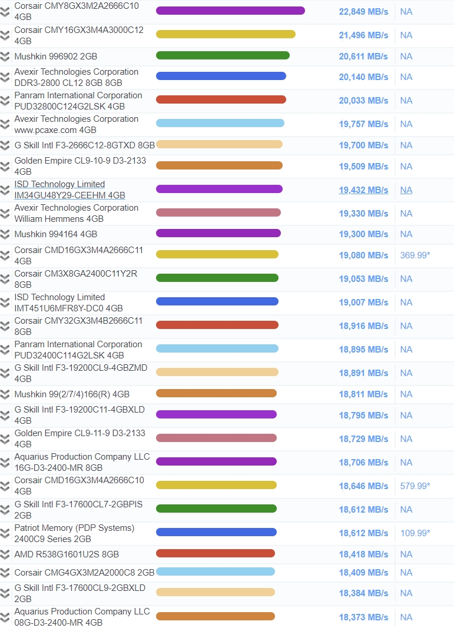The image size is (454, 628).
Task: Click the 19,757 MB/s score
Action: click(x=363, y=124)
